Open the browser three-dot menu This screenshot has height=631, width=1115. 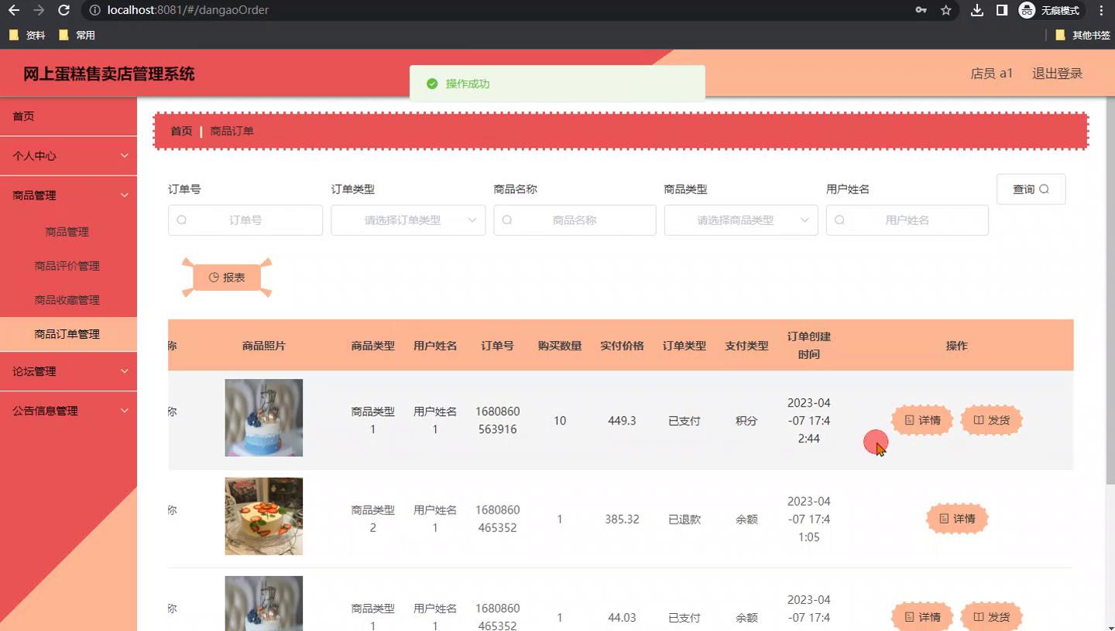click(1102, 11)
